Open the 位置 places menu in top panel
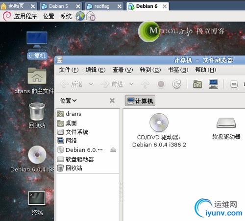This screenshot has width=245, height=221. (x=49, y=16)
